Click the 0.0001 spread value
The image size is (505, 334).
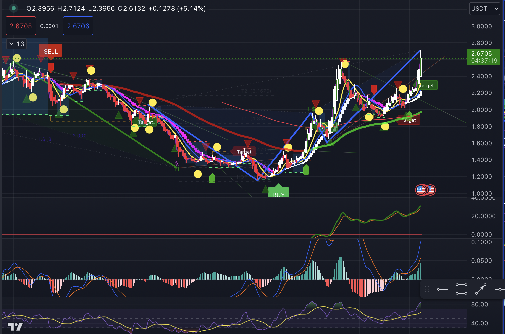point(49,26)
